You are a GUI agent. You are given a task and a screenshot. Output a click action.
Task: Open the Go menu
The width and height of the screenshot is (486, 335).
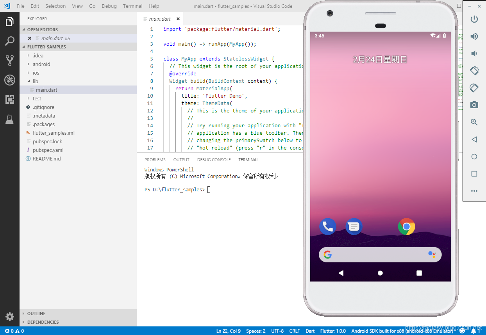click(92, 6)
